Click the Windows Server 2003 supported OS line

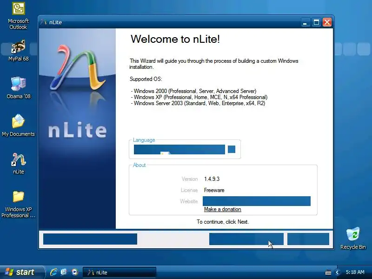pyautogui.click(x=198, y=103)
